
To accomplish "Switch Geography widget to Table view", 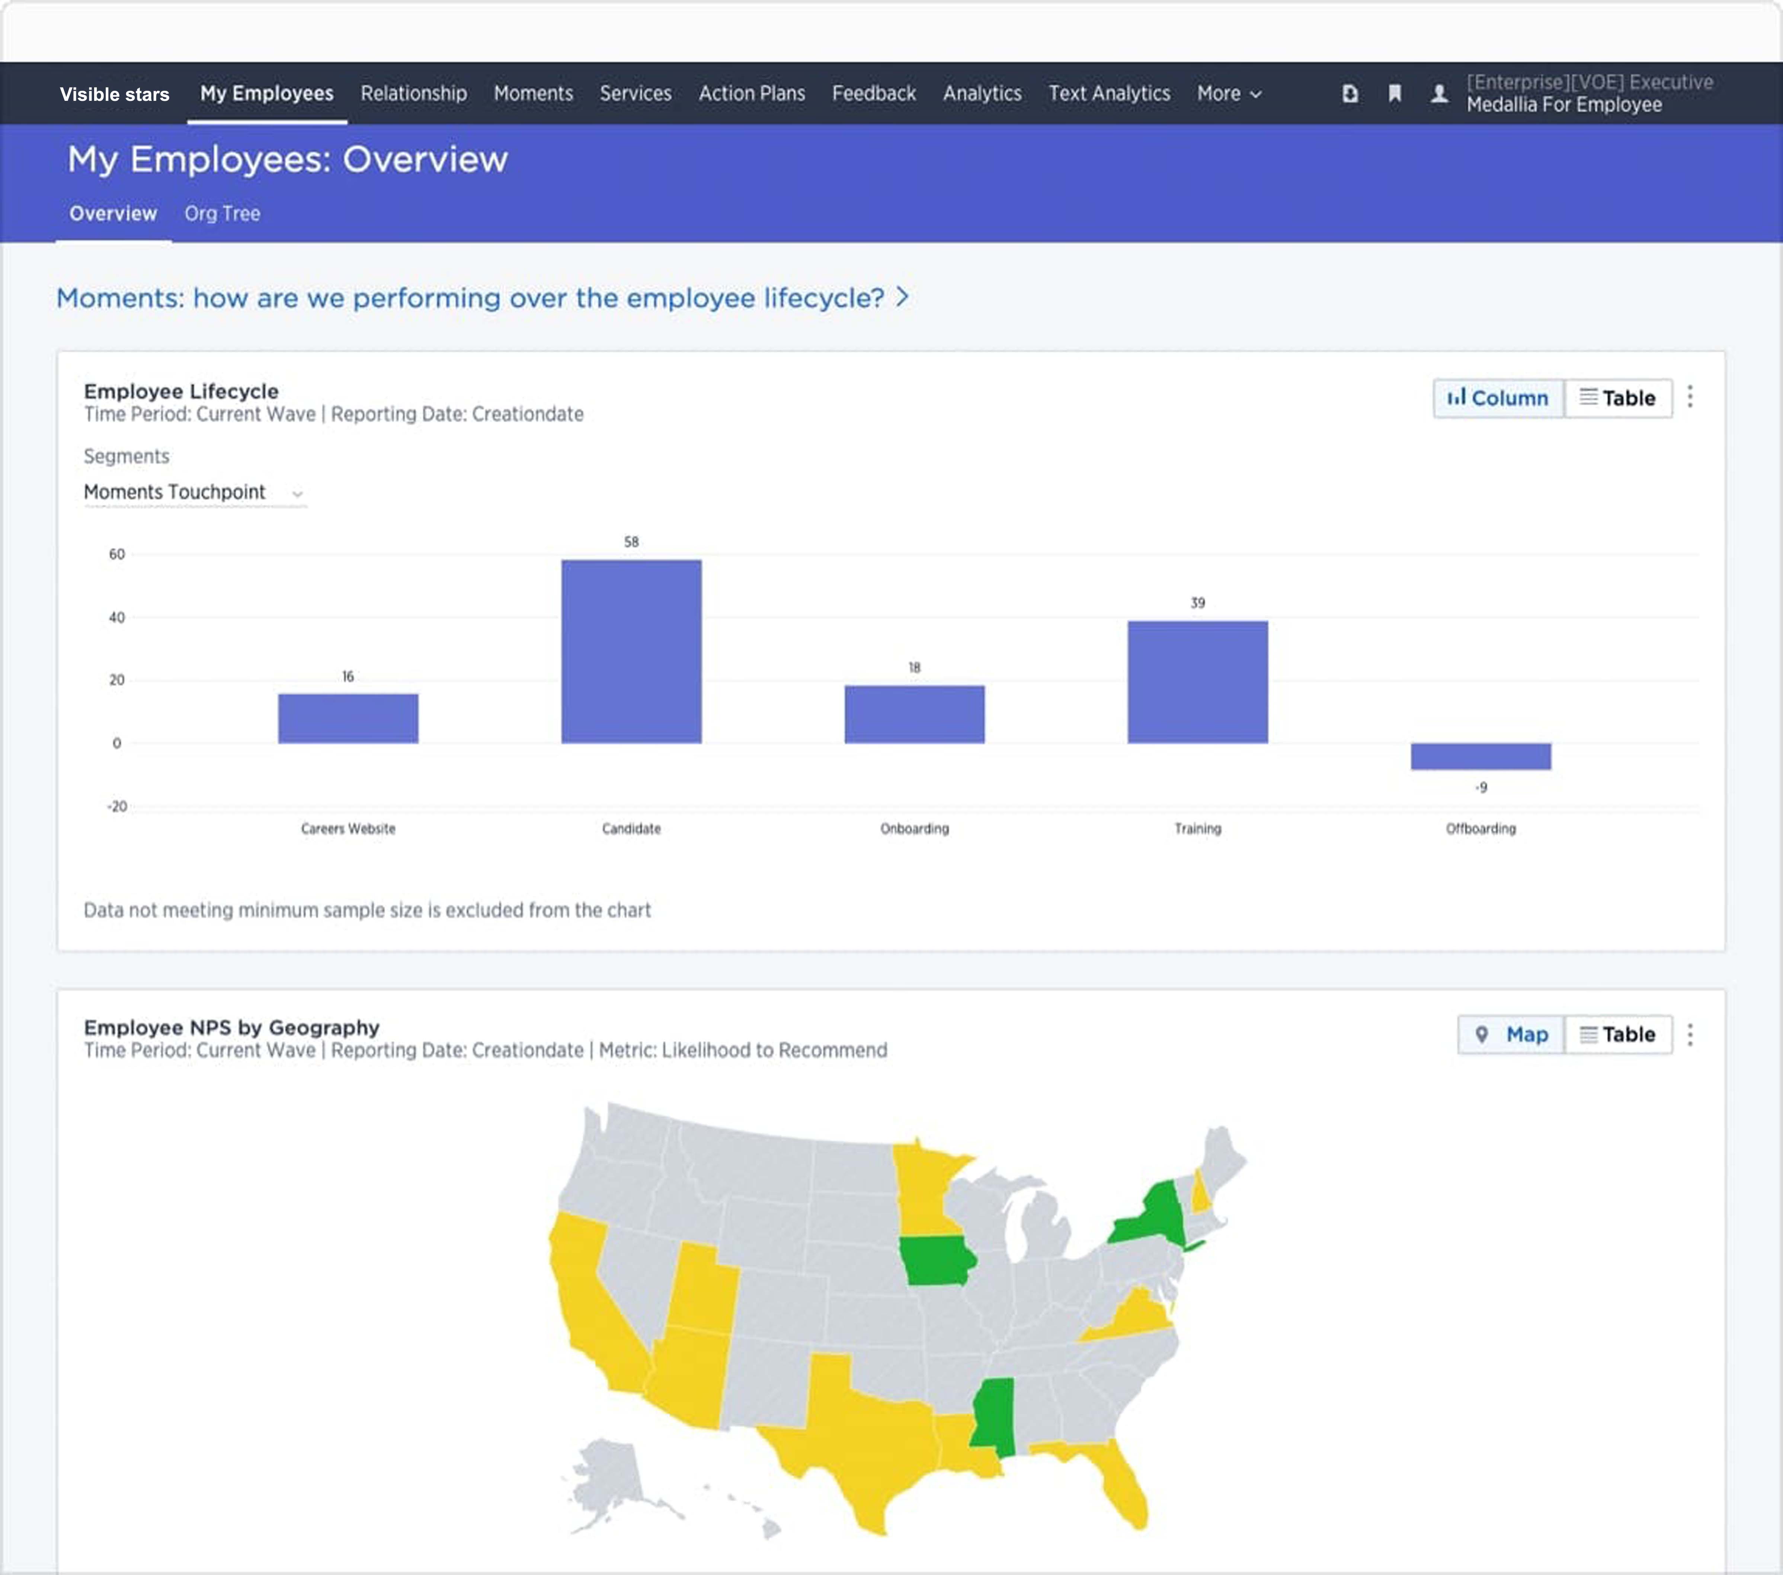I will pyautogui.click(x=1617, y=1034).
